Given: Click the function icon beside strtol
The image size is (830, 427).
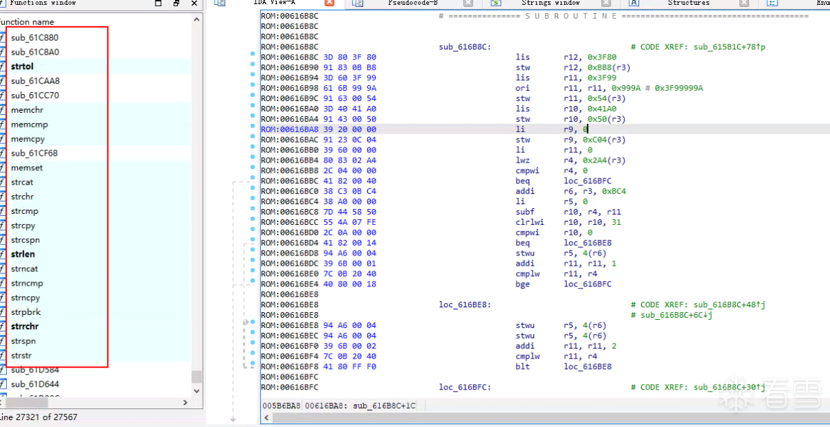Looking at the screenshot, I should pyautogui.click(x=3, y=66).
